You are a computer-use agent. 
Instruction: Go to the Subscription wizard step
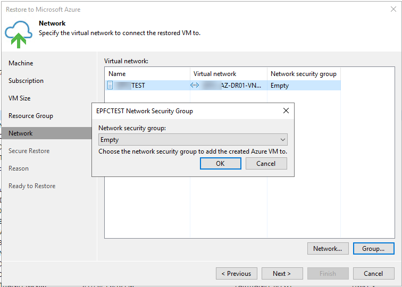point(26,81)
